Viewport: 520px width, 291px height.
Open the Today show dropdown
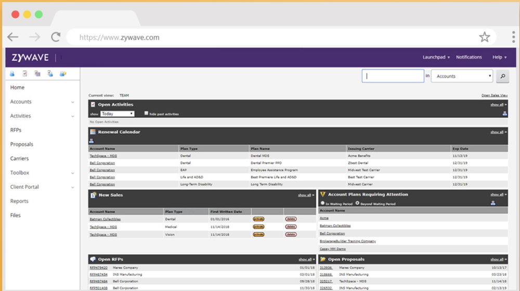tap(118, 114)
